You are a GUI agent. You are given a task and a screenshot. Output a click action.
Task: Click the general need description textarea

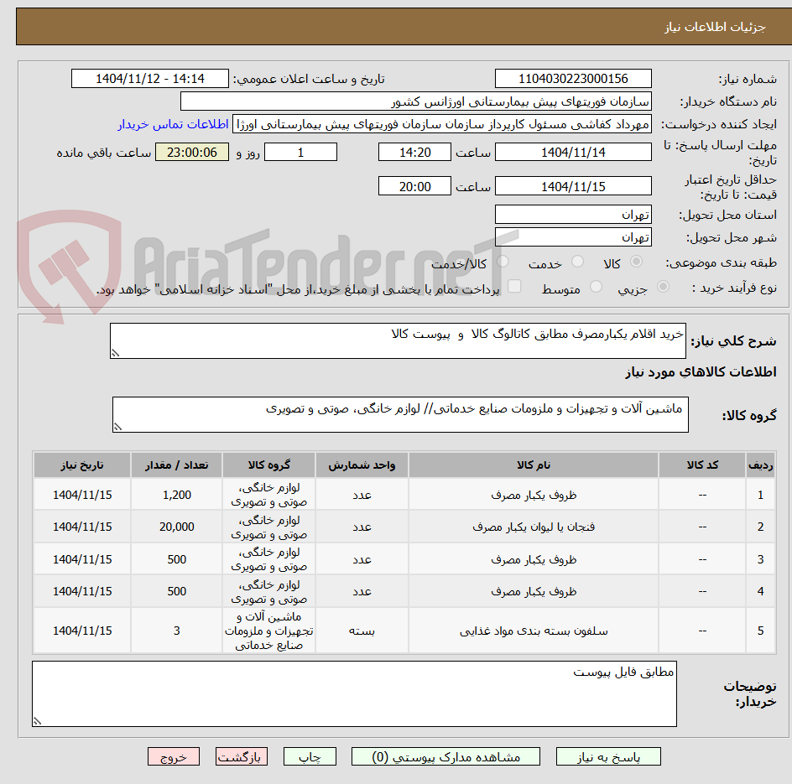398,340
